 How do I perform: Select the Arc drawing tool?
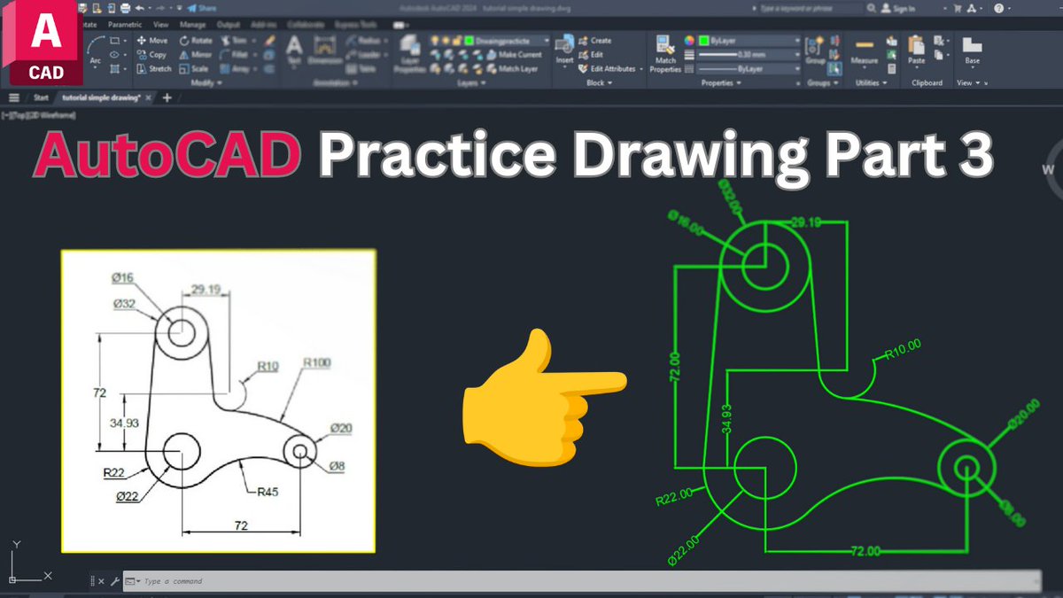[x=95, y=51]
